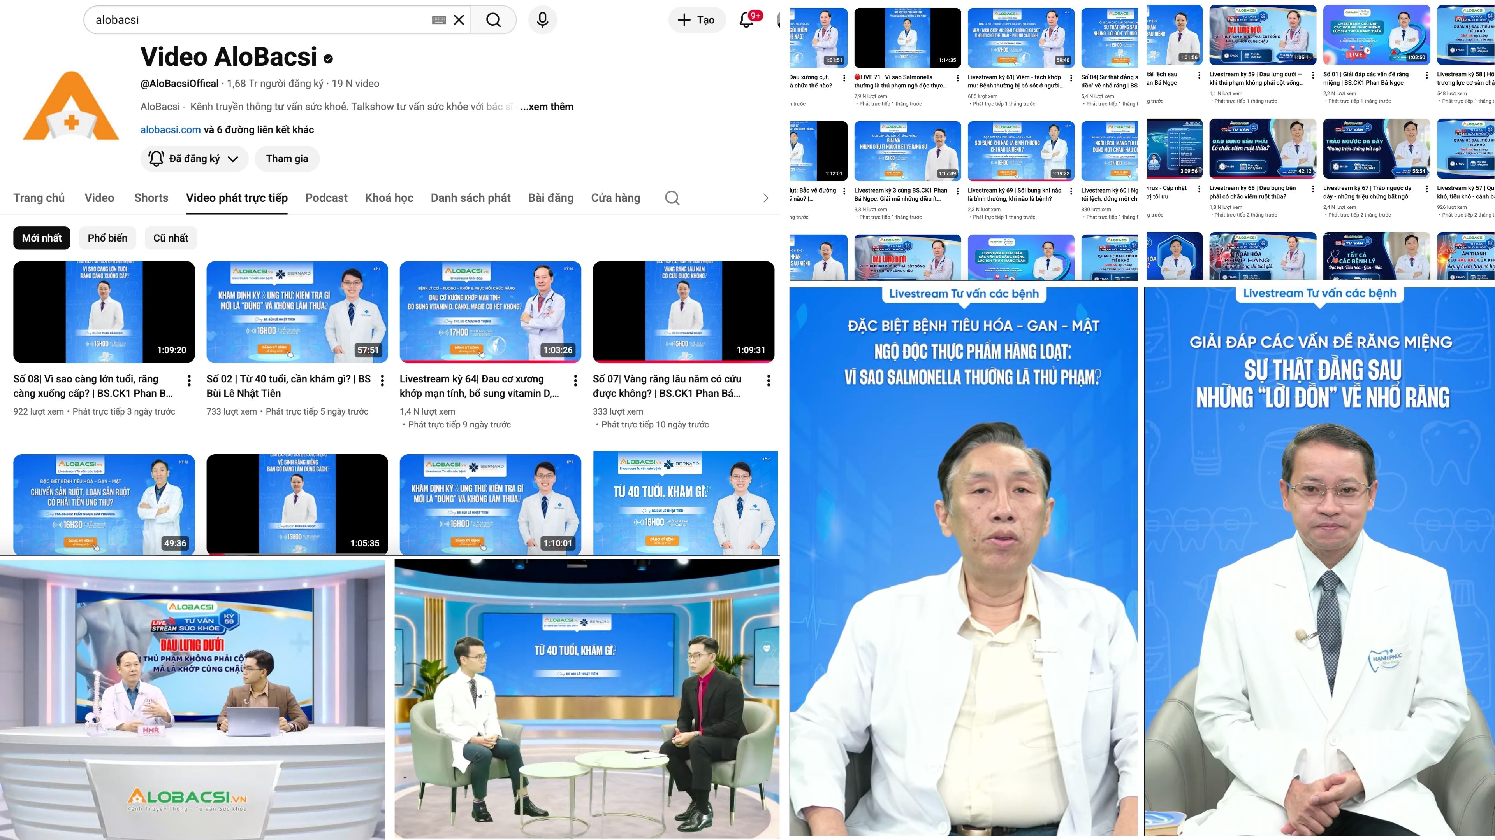This screenshot has width=1495, height=840.
Task: Click the 'Tham gia' join button
Action: (287, 159)
